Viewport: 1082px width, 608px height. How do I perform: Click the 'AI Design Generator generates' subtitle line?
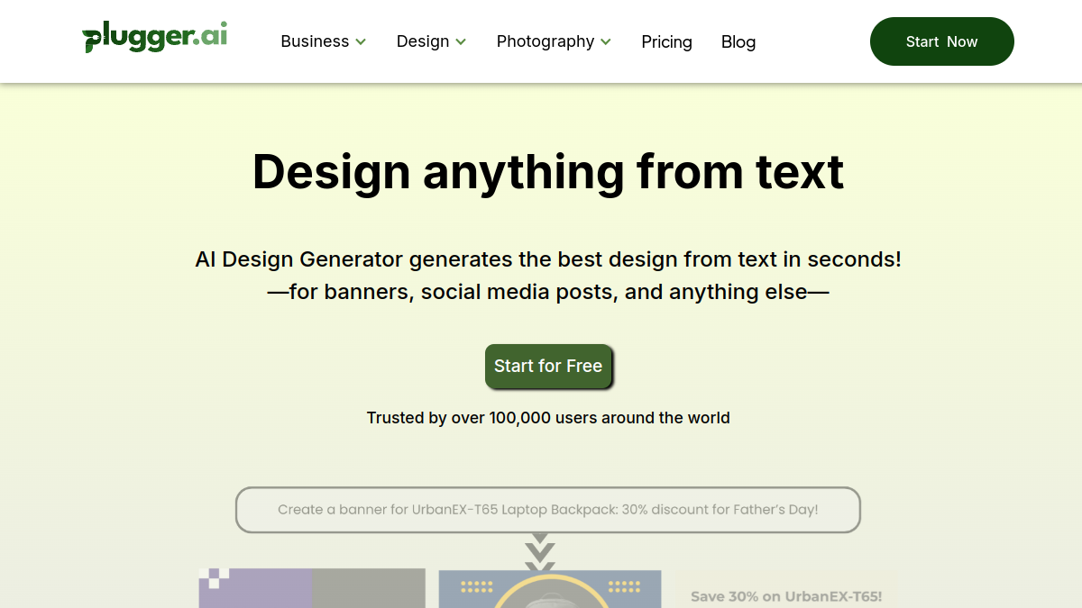click(548, 259)
